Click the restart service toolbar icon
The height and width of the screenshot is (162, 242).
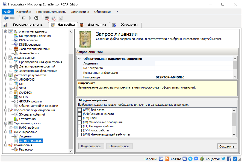pos(36,18)
